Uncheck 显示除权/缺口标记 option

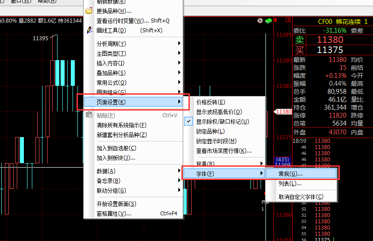[222, 122]
